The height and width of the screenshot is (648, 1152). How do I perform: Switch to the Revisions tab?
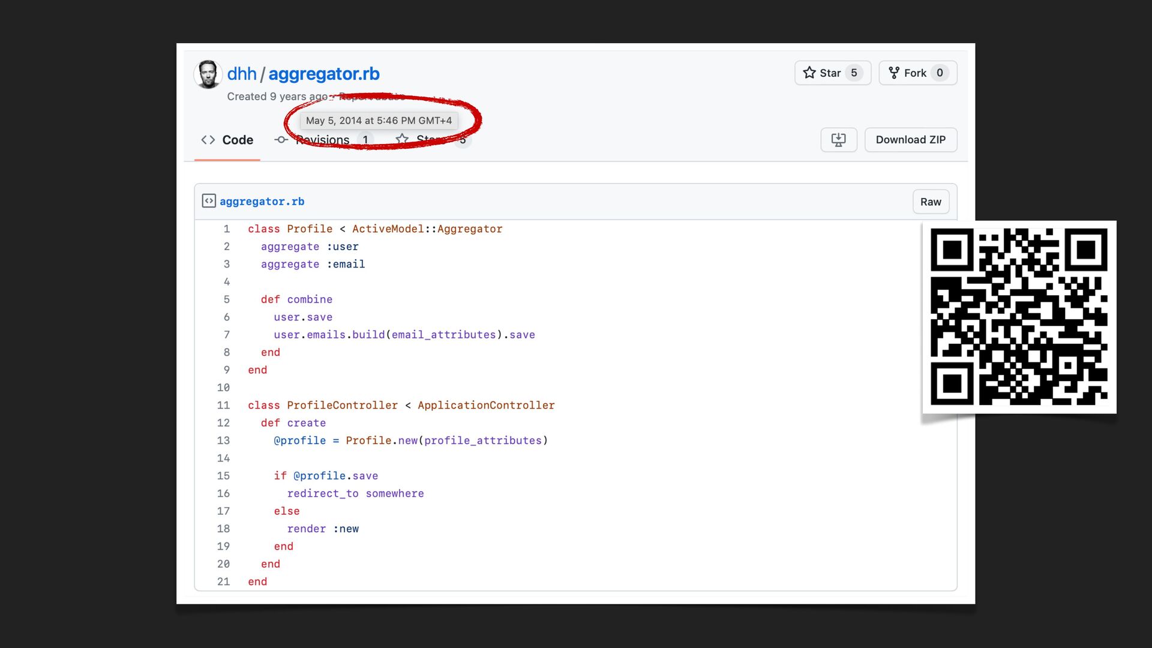(x=324, y=140)
